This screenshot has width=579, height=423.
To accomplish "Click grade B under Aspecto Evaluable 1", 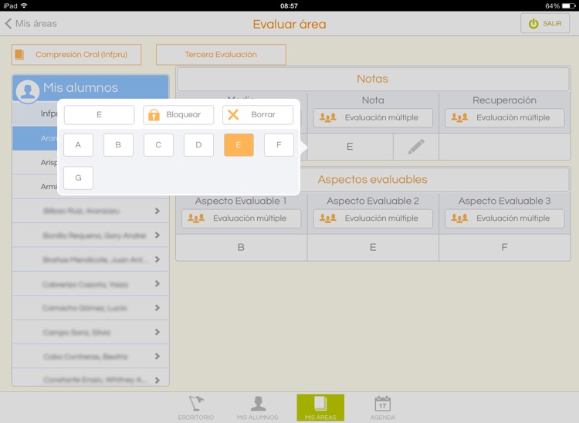I will 241,248.
